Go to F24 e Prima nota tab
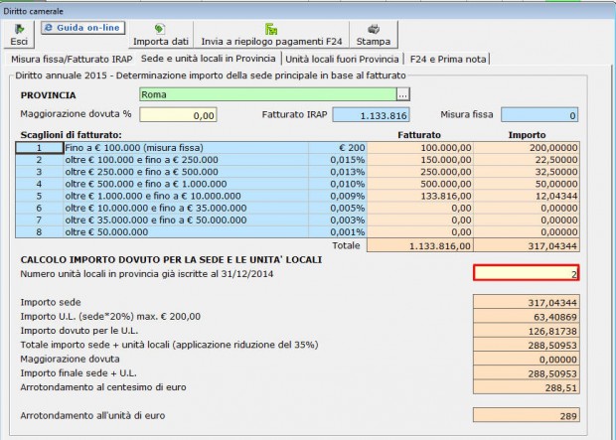This screenshot has height=440, width=616. (x=448, y=60)
